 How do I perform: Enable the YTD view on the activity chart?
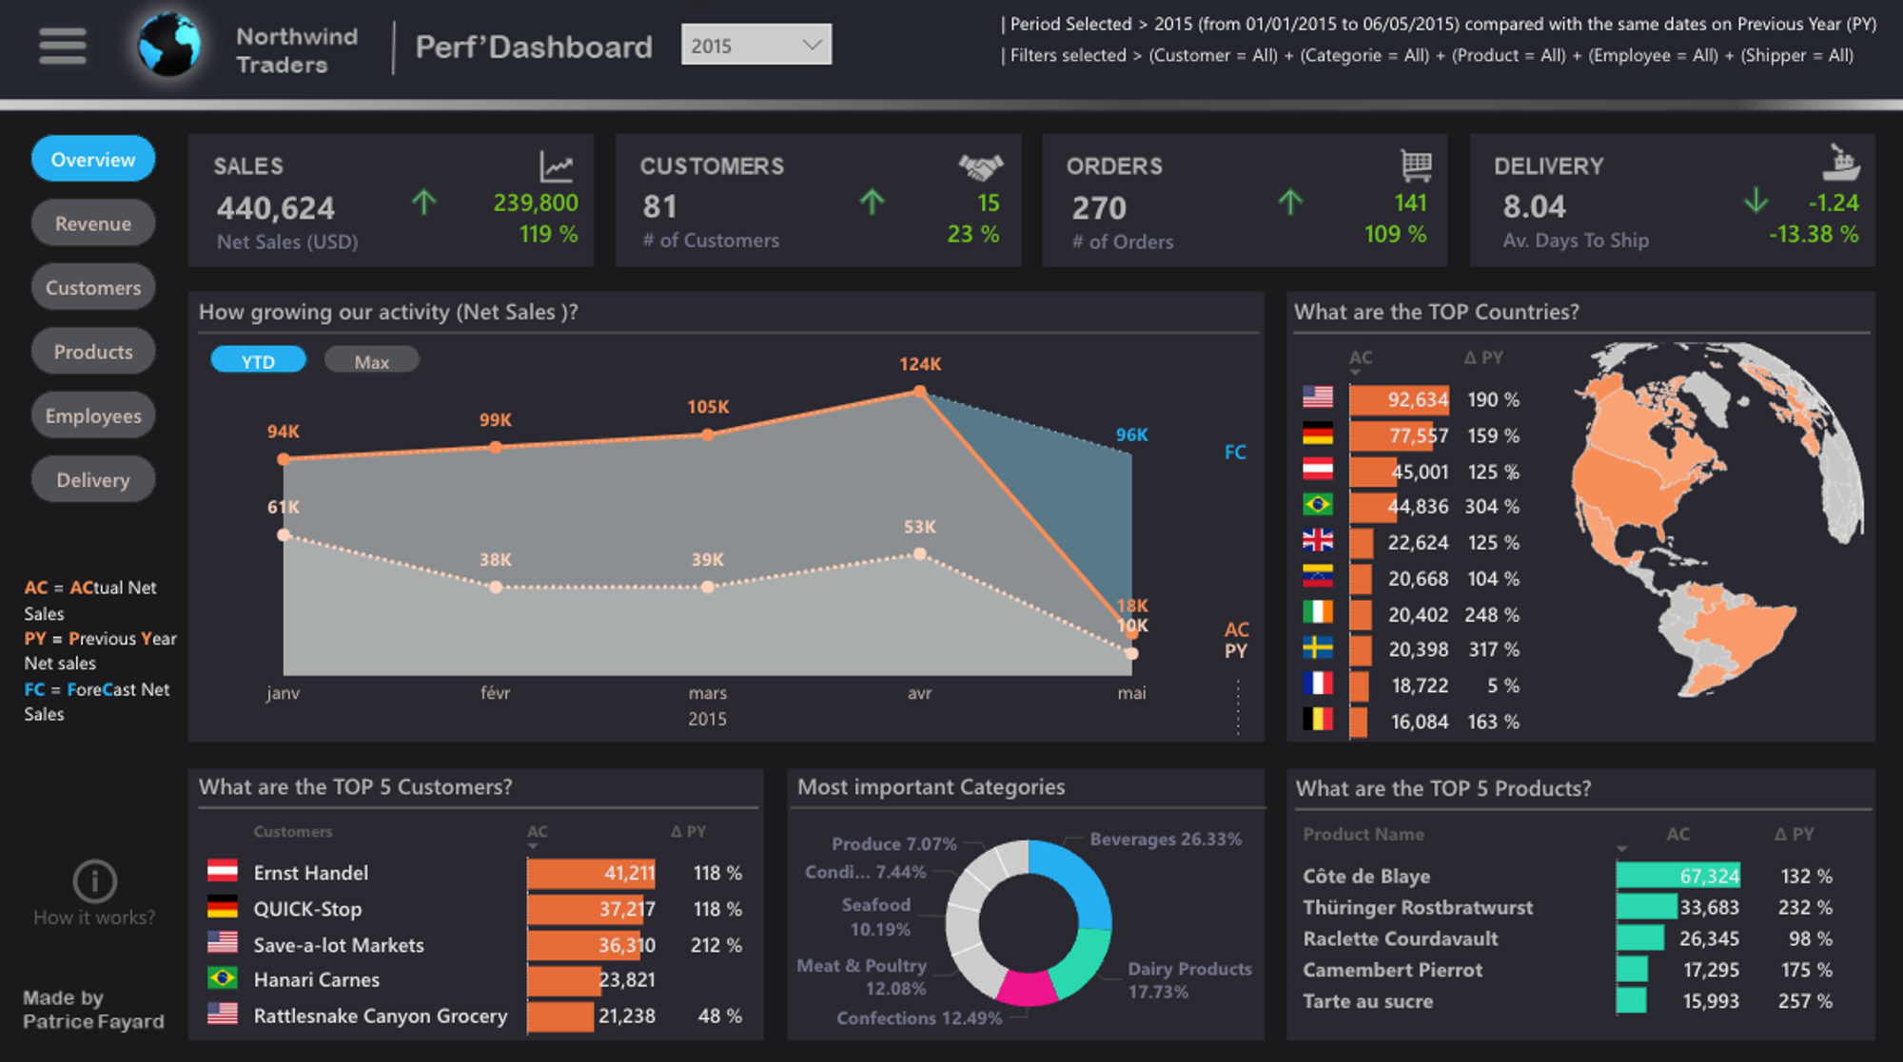258,360
